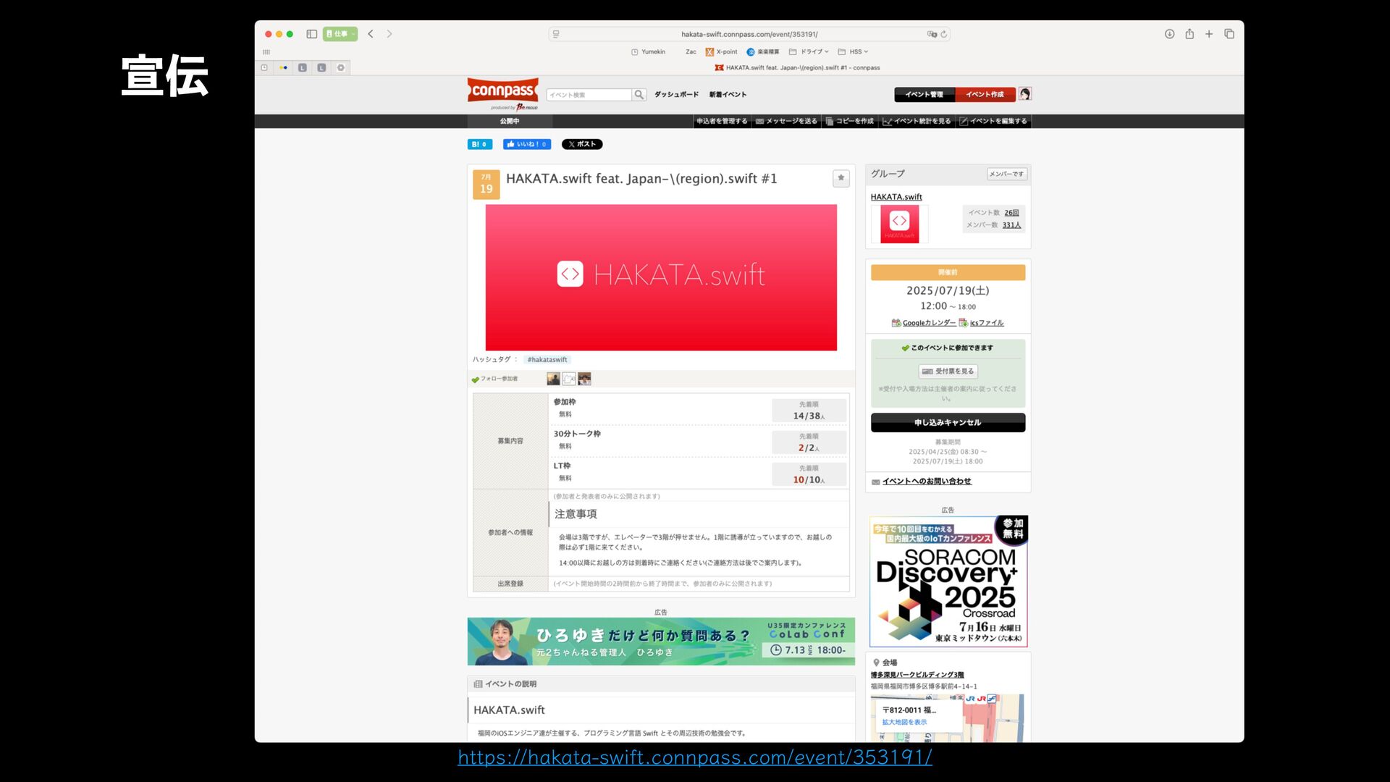Click 受付票を見る button
Screen dimensions: 1390x782
pyautogui.click(x=948, y=371)
